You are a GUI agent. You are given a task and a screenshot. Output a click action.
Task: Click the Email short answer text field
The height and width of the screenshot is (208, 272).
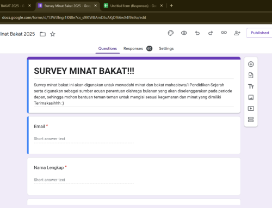pyautogui.click(x=84, y=139)
